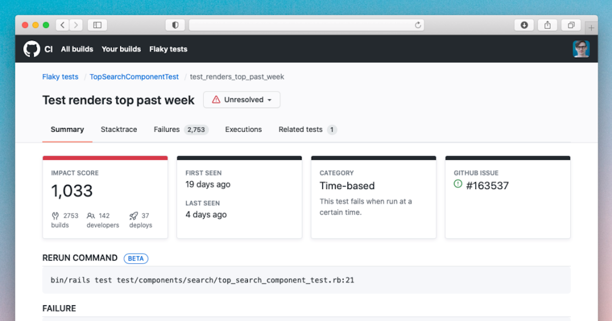Click the GitHub octocat logo
This screenshot has height=321, width=612.
coord(32,49)
